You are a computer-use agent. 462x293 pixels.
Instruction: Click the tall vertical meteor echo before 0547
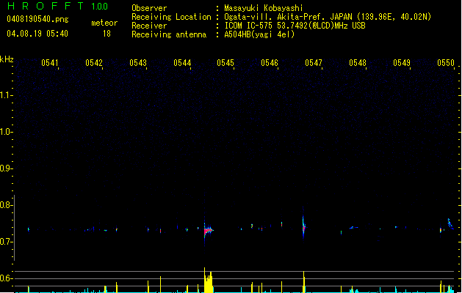303,226
